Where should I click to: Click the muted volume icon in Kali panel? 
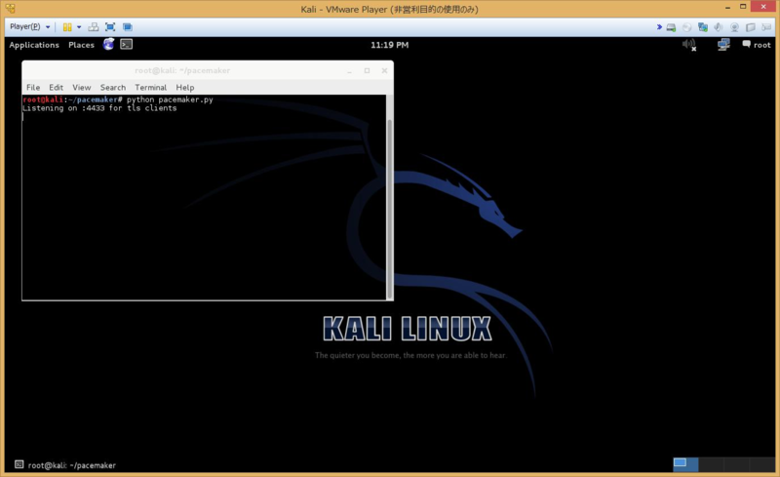click(x=689, y=45)
